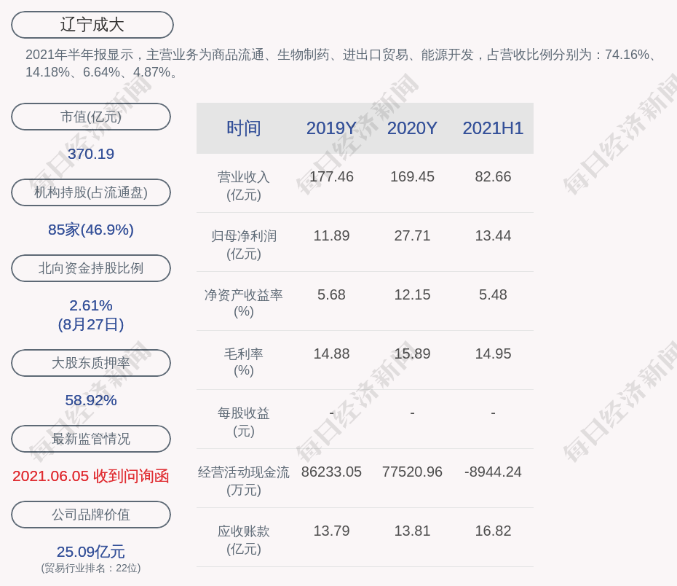This screenshot has height=586, width=677.
Task: Select the 大股东质押率 label pill
Action: pyautogui.click(x=91, y=362)
